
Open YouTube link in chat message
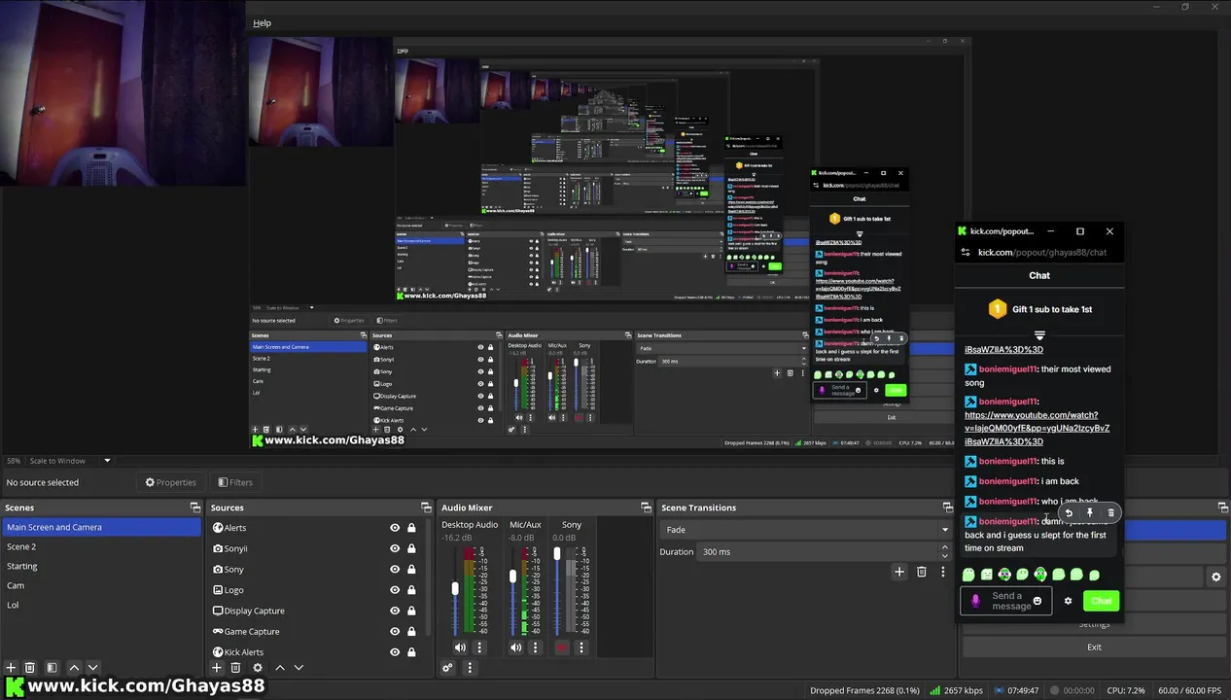[1037, 428]
